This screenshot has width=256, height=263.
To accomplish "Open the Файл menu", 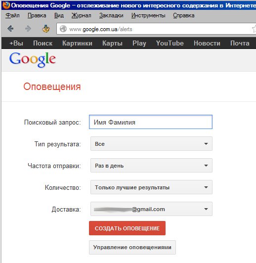I will 12,15.
